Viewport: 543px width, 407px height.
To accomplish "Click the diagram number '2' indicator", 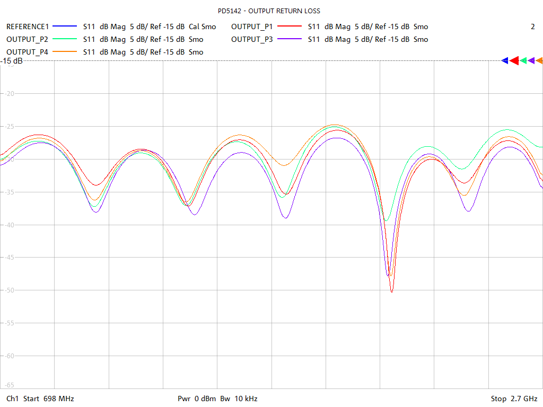I will 532,26.
